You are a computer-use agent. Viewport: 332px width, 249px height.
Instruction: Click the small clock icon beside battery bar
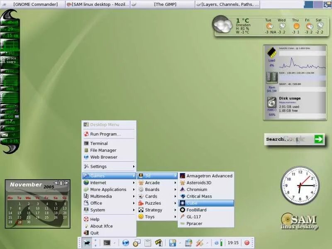tap(216, 243)
